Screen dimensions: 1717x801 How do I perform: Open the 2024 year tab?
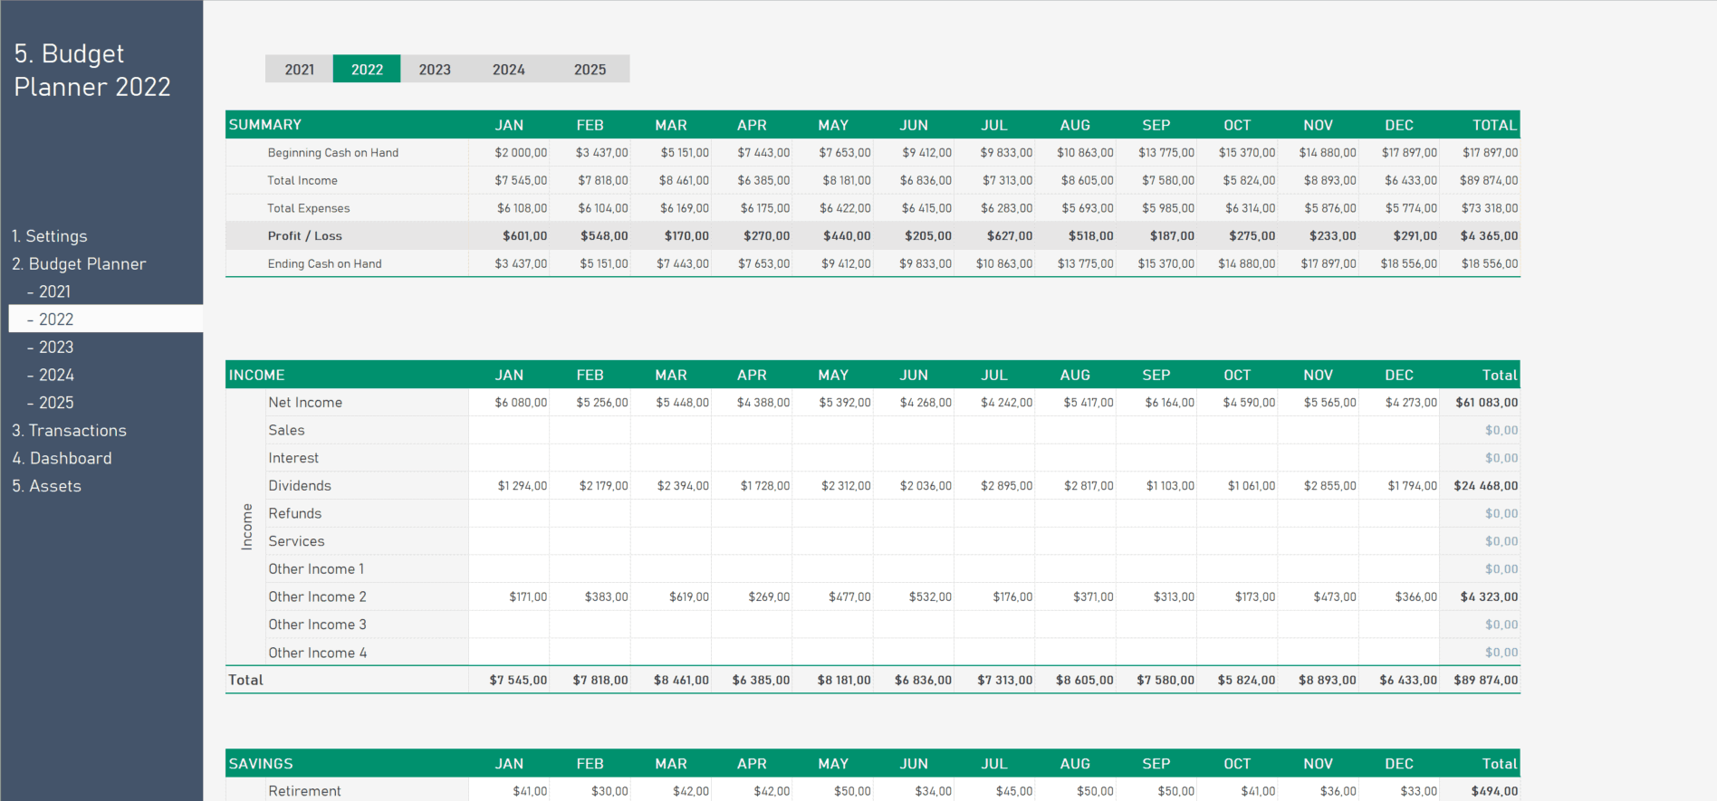[x=508, y=70]
